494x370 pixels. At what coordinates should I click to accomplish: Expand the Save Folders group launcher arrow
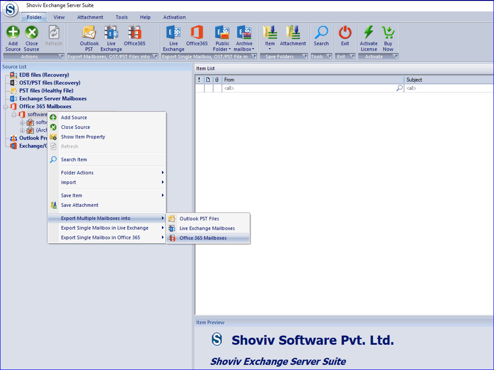305,56
